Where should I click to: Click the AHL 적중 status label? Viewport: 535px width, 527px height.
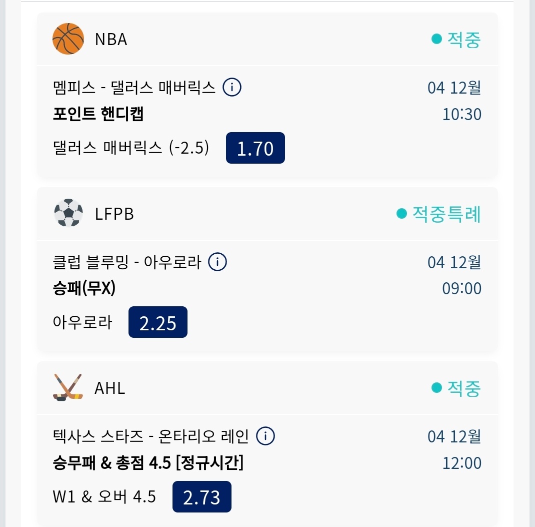[456, 388]
